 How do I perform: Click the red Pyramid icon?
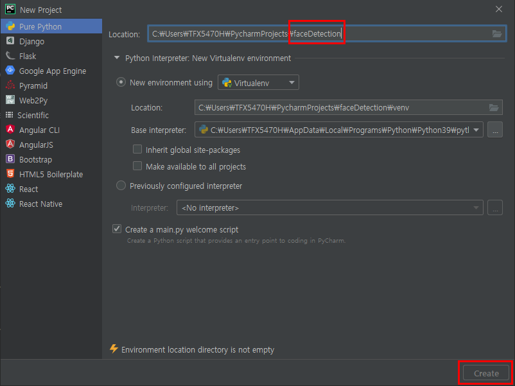pyautogui.click(x=10, y=85)
